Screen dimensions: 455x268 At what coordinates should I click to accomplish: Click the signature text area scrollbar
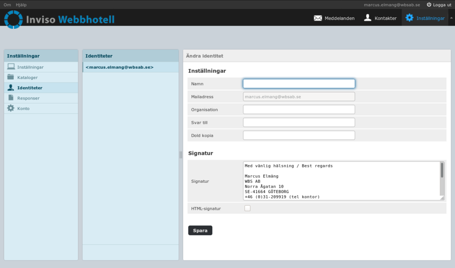442,171
